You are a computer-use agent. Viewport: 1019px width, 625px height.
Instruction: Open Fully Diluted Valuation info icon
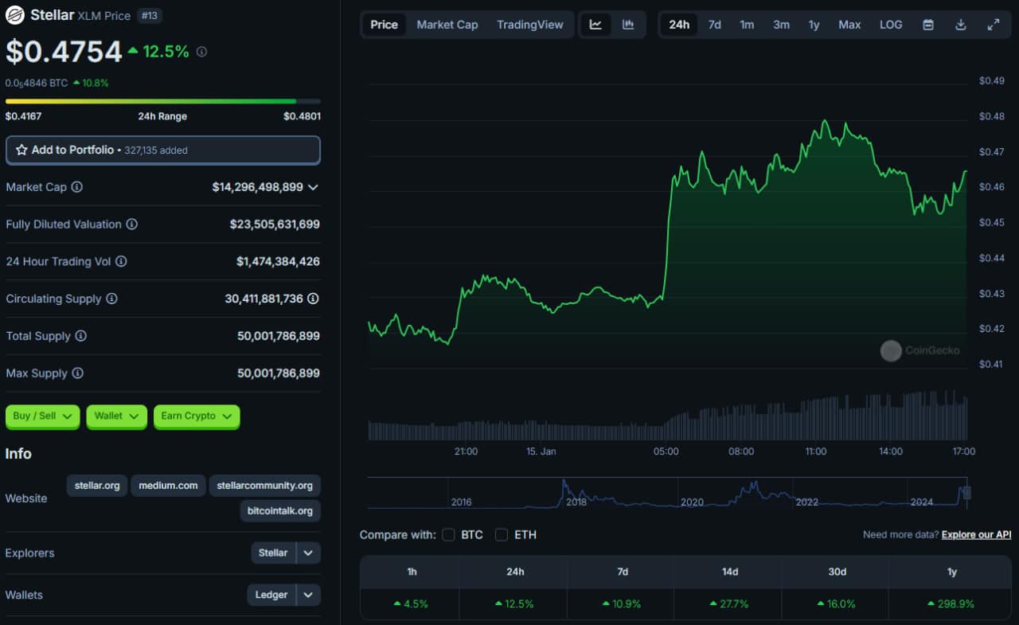[x=131, y=225]
